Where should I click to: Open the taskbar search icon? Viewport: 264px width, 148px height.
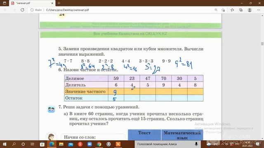coord(14,144)
